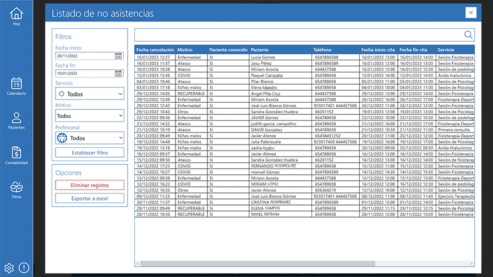Open the Fecha inicio calendar picker
The height and width of the screenshot is (277, 493).
point(118,56)
